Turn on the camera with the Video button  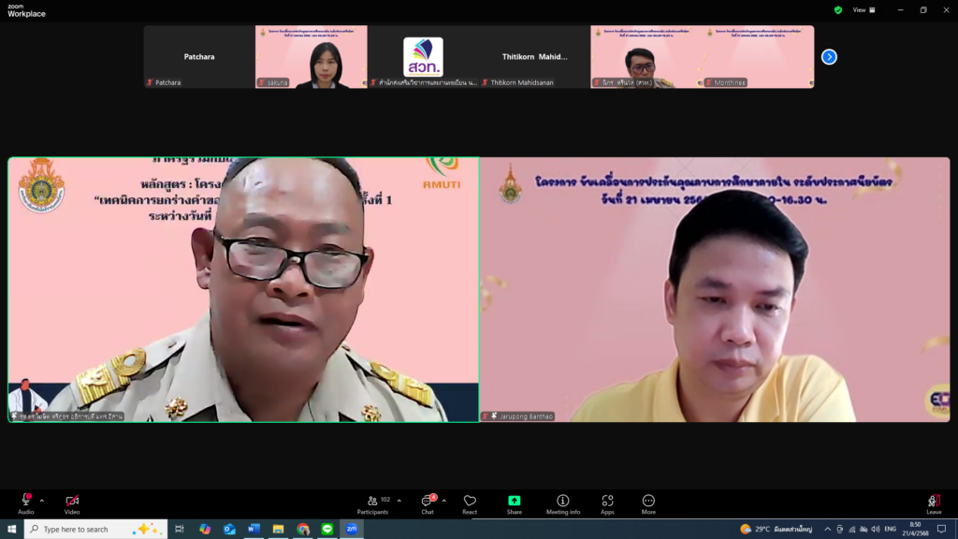coord(72,502)
